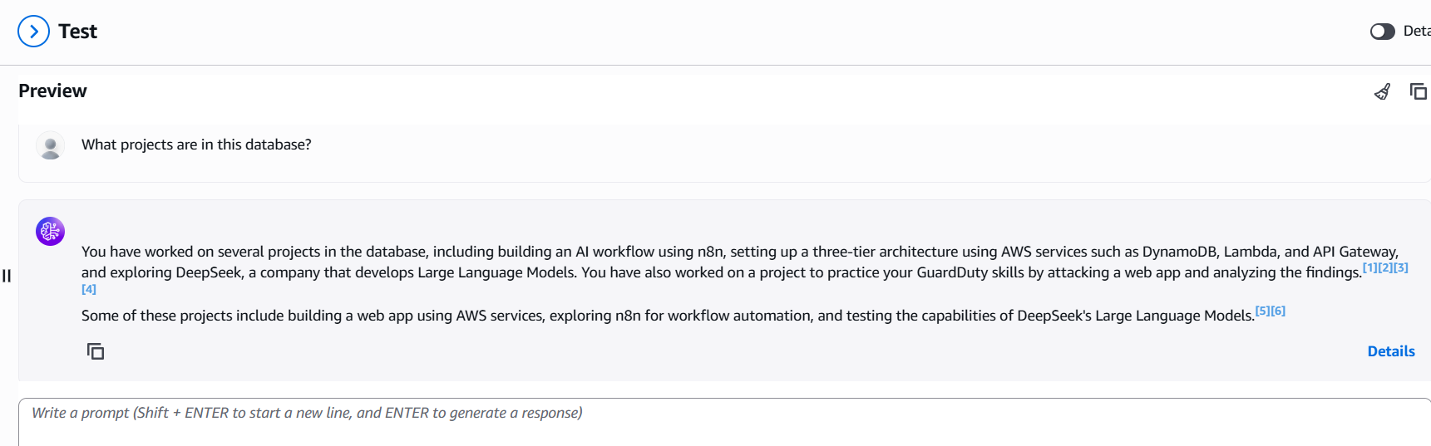Image resolution: width=1431 pixels, height=446 pixels.
Task: Click the purple AI agent icon
Action: tap(51, 232)
